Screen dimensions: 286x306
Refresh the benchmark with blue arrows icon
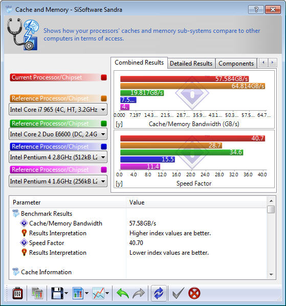pos(159,293)
